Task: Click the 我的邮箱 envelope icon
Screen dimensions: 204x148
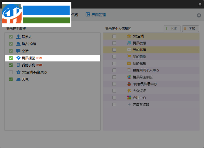Action: tap(129, 50)
